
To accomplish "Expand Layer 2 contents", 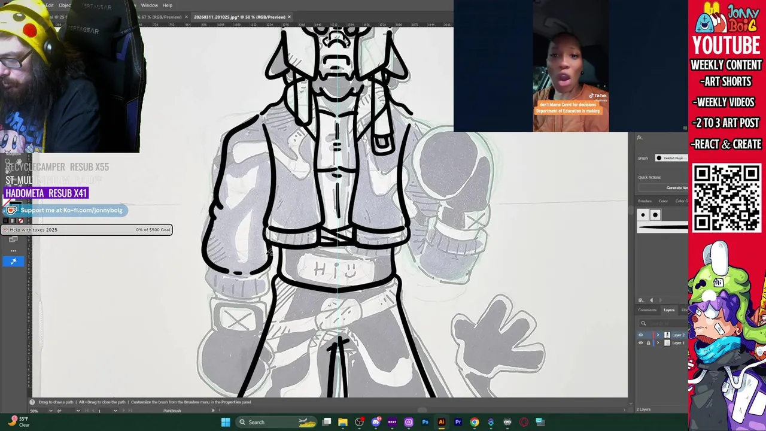I will 658,335.
